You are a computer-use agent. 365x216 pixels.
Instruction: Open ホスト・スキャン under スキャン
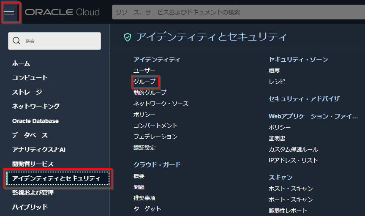point(291,189)
